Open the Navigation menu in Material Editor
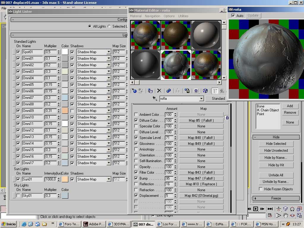304x228 pixels. tap(152, 16)
